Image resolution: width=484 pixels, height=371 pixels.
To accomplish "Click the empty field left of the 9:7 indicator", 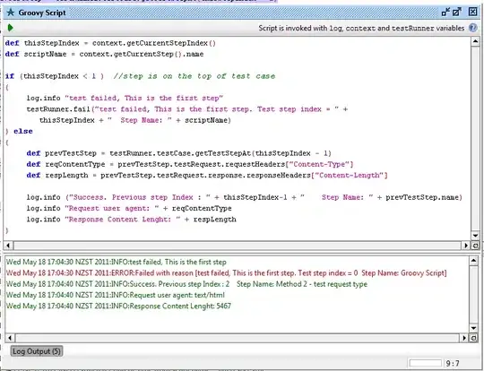I will pyautogui.click(x=426, y=363).
